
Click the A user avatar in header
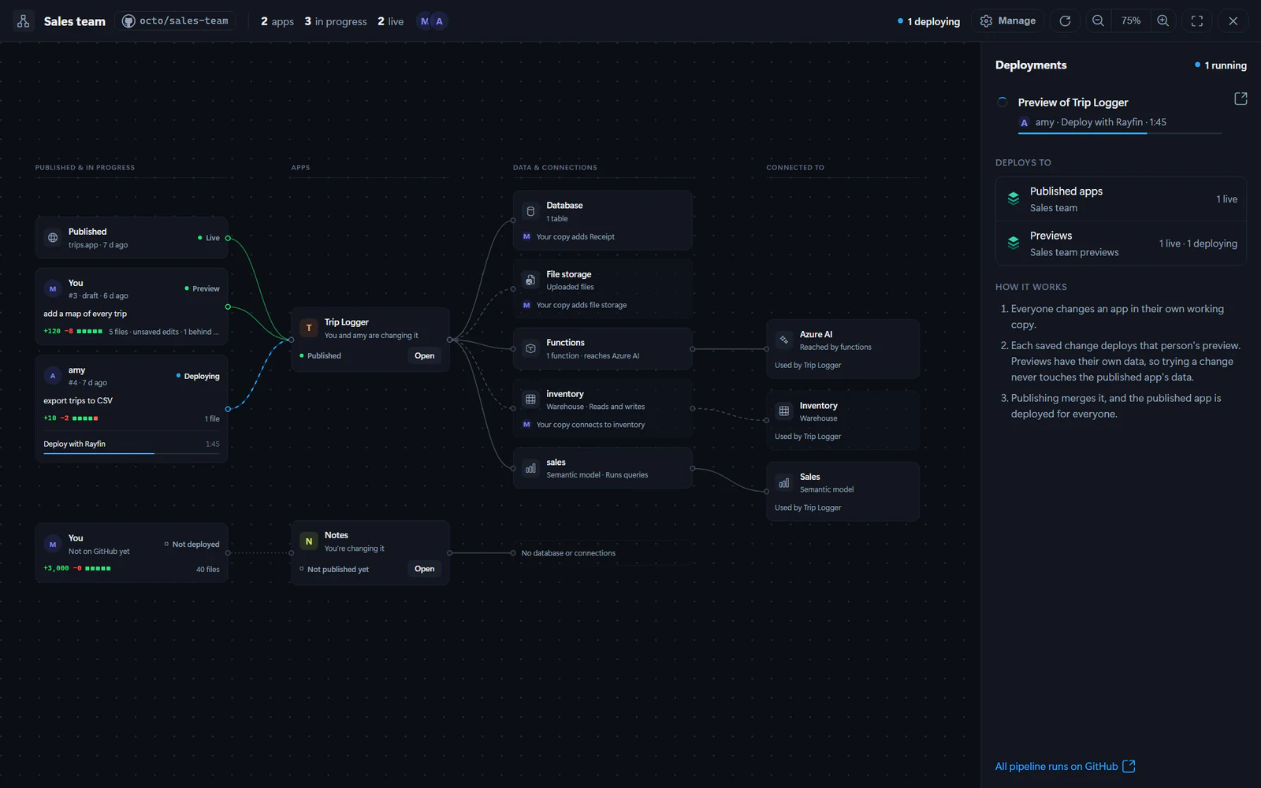[439, 21]
